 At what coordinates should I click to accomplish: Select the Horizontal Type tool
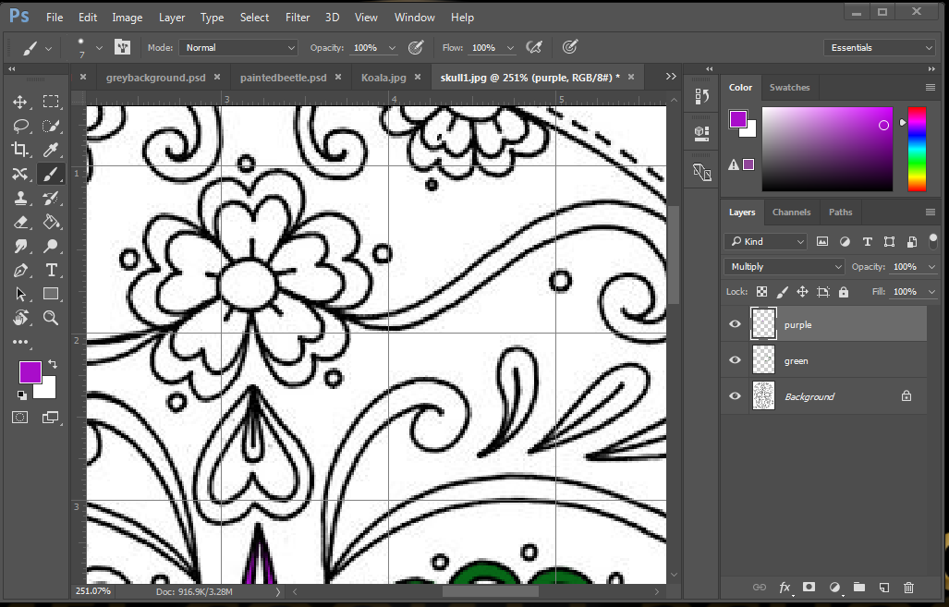[x=51, y=270]
